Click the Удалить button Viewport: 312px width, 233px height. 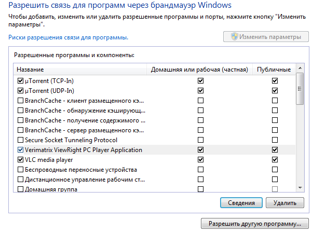(284, 203)
